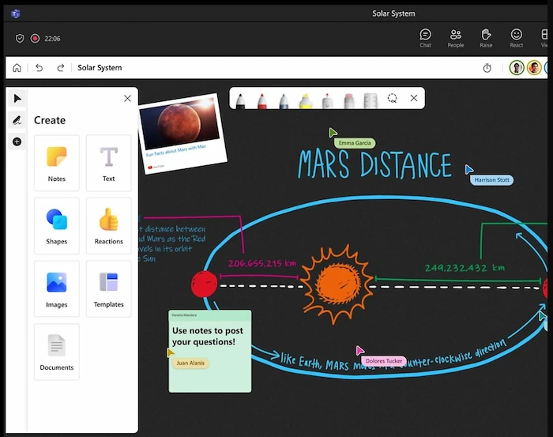Select the red pen
This screenshot has width=553, height=437.
262,100
